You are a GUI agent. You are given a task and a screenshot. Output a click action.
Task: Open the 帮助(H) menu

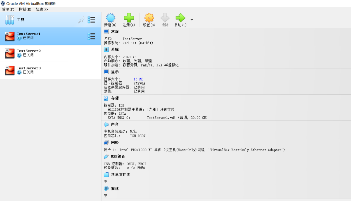tap(42, 9)
